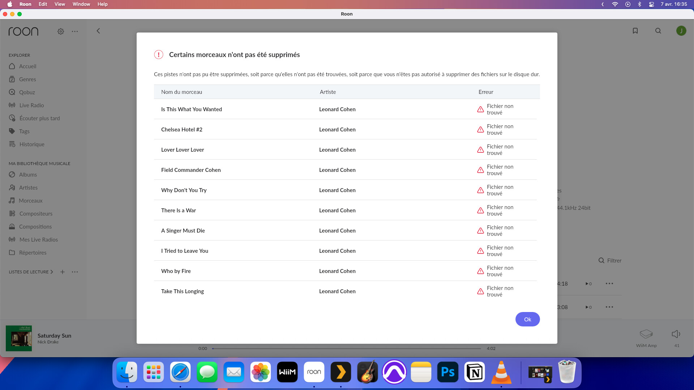Add a new playlist with plus icon
The width and height of the screenshot is (694, 390).
[x=63, y=272]
